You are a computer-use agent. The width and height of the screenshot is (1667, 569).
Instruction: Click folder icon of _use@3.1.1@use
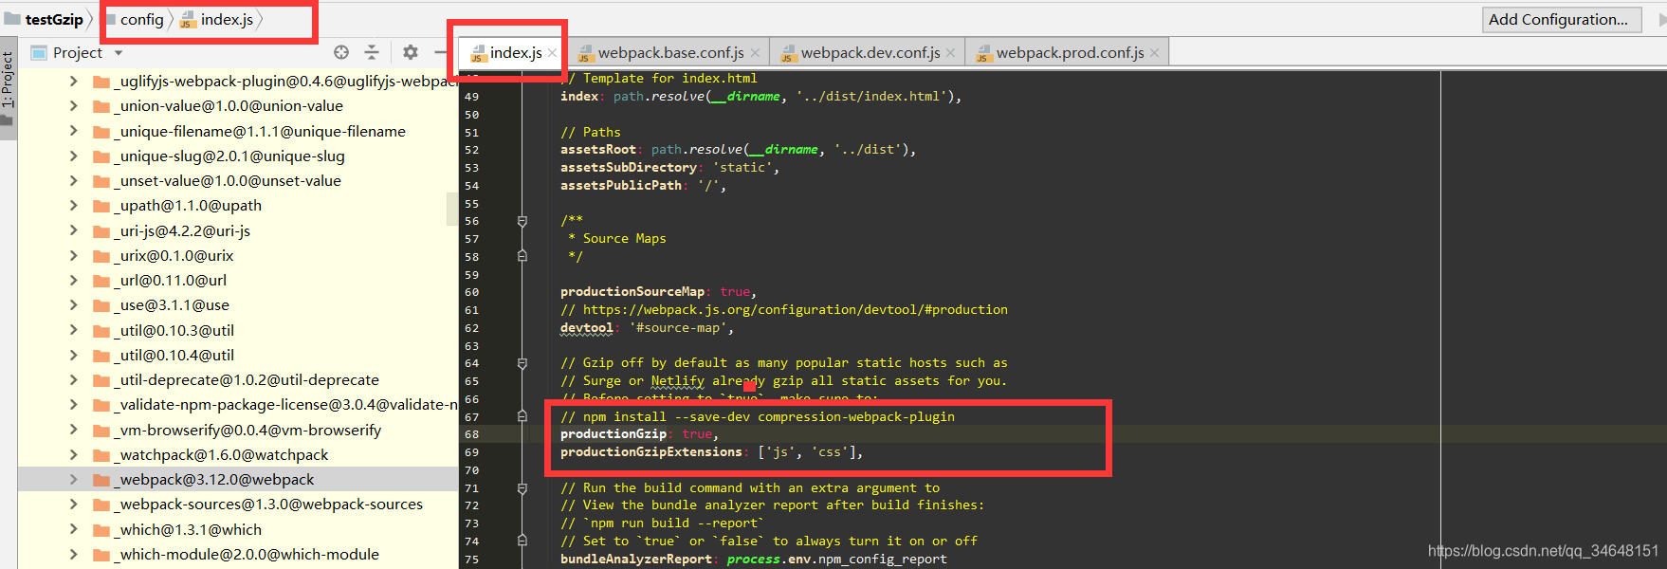pos(101,305)
